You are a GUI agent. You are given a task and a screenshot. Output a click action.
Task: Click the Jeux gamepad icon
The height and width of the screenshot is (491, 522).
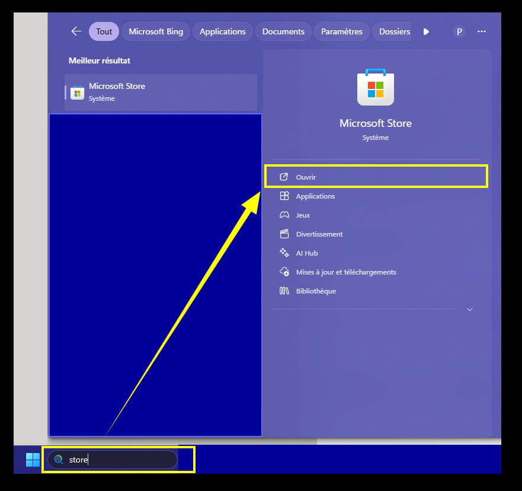(x=284, y=215)
